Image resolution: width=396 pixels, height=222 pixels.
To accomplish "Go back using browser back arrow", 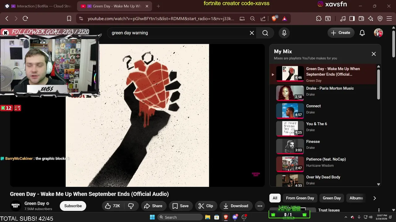I will pos(7,18).
